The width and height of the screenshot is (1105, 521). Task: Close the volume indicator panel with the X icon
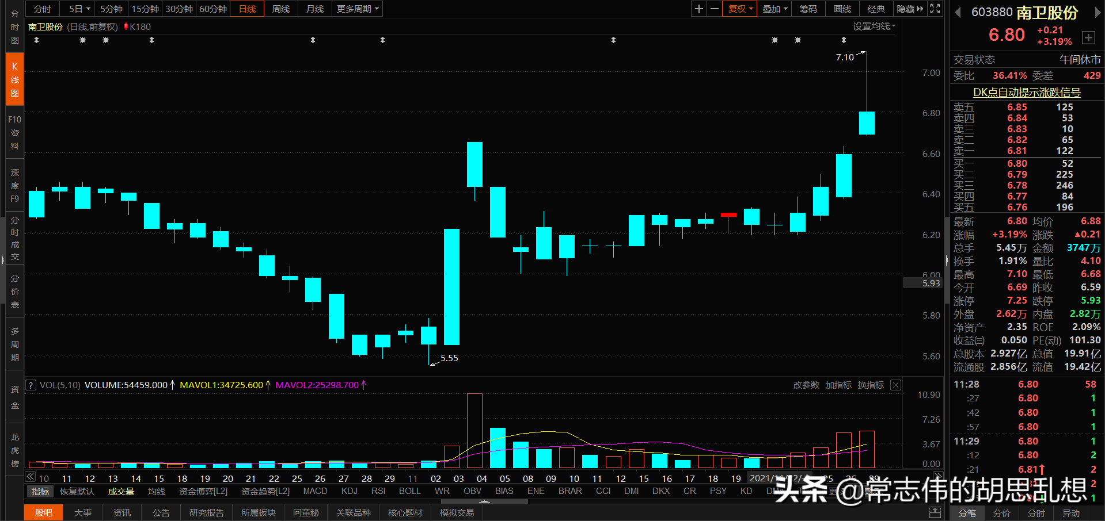[x=895, y=385]
